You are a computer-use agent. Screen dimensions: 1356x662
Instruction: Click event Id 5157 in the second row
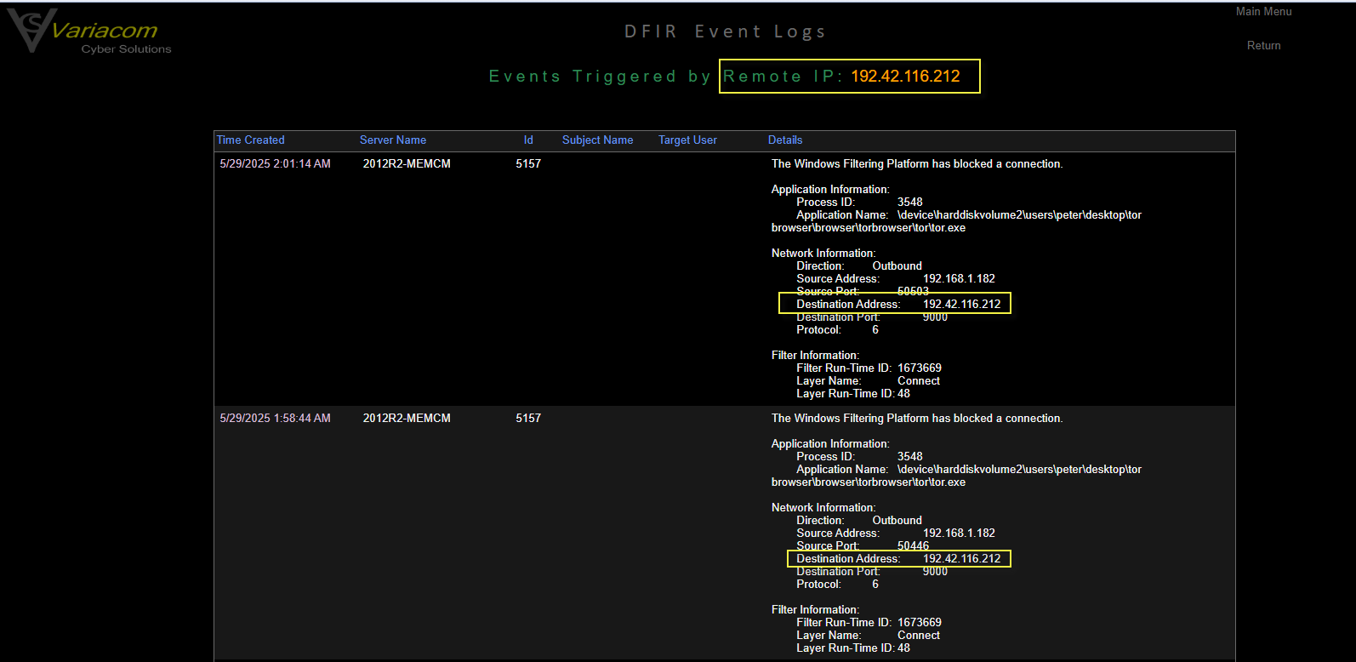528,419
